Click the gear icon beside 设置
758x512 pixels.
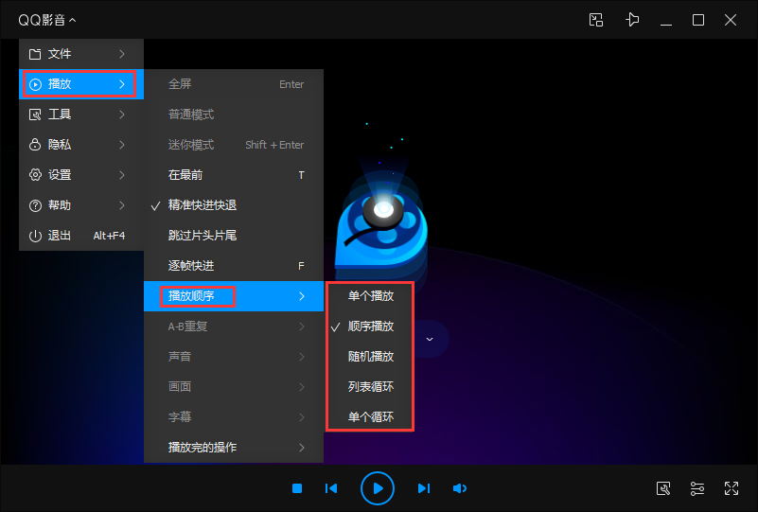(35, 174)
